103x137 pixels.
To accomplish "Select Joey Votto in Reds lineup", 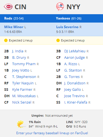I will [21, 70].
